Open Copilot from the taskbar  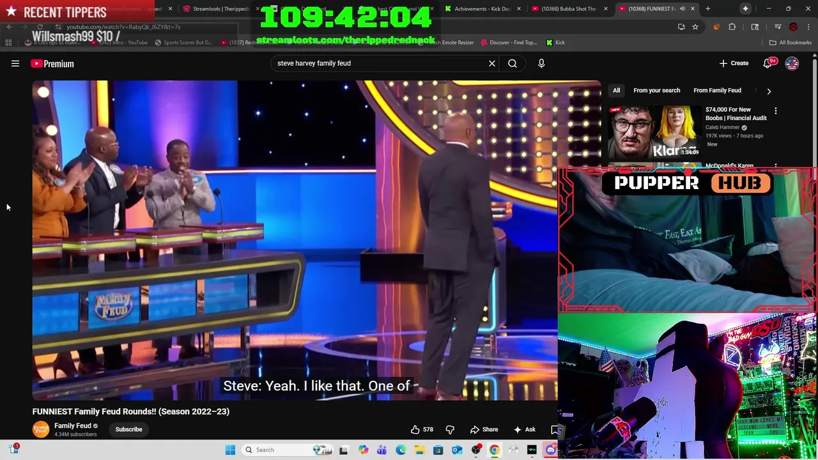pos(363,450)
